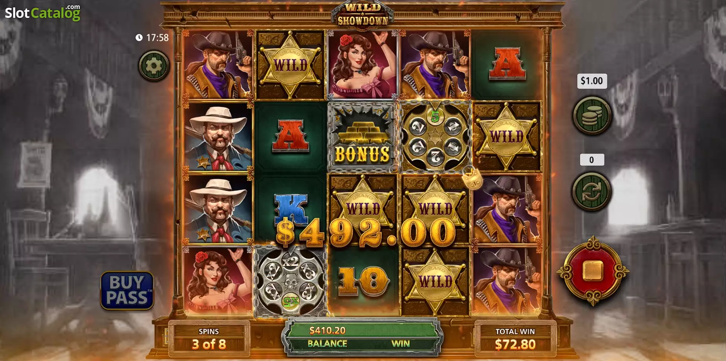The image size is (726, 361).
Task: Click the BUY PASS button
Action: click(127, 291)
